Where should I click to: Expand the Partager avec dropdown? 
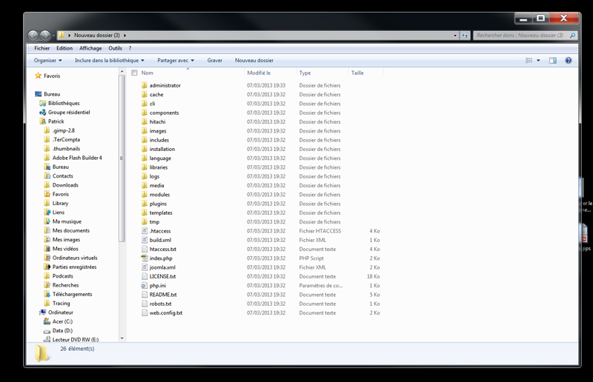click(x=176, y=61)
